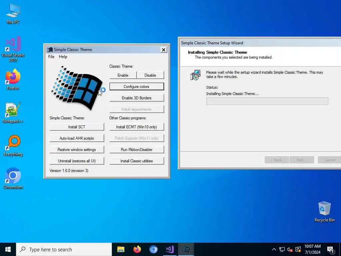Click Uninstall (restores all UI)
The image size is (341, 256).
tap(77, 161)
